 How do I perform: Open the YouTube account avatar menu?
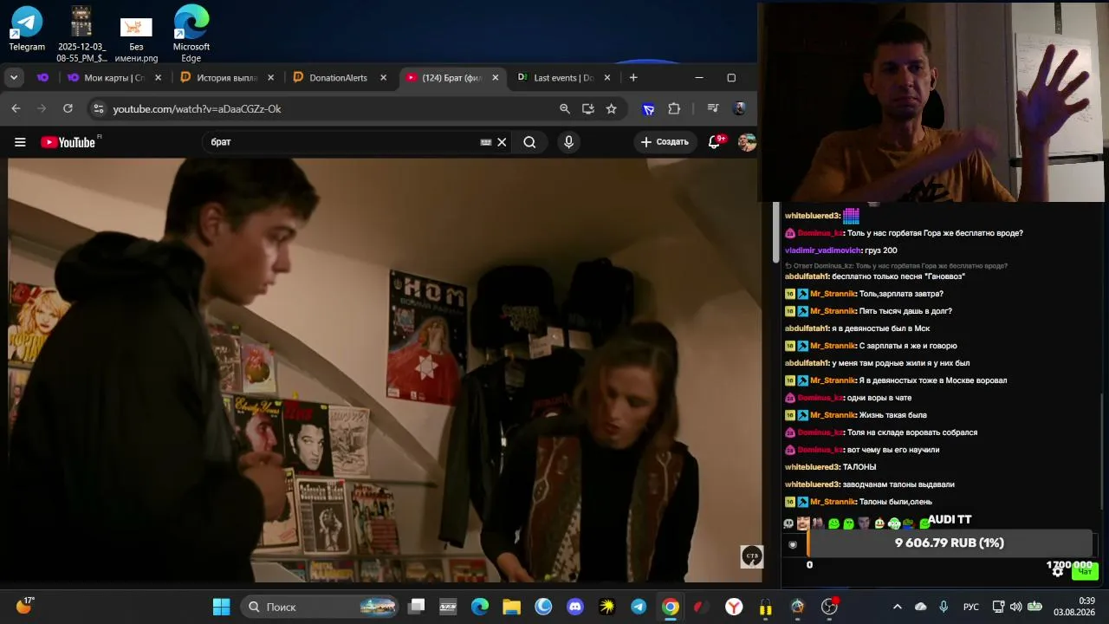click(x=747, y=142)
